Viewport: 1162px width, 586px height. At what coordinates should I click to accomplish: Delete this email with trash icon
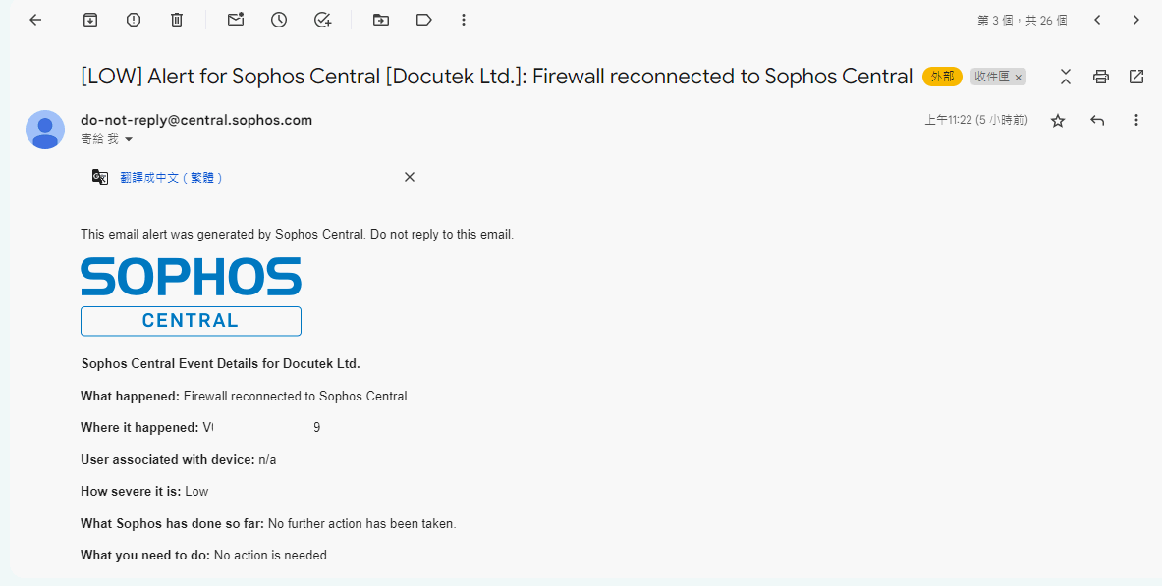click(177, 20)
